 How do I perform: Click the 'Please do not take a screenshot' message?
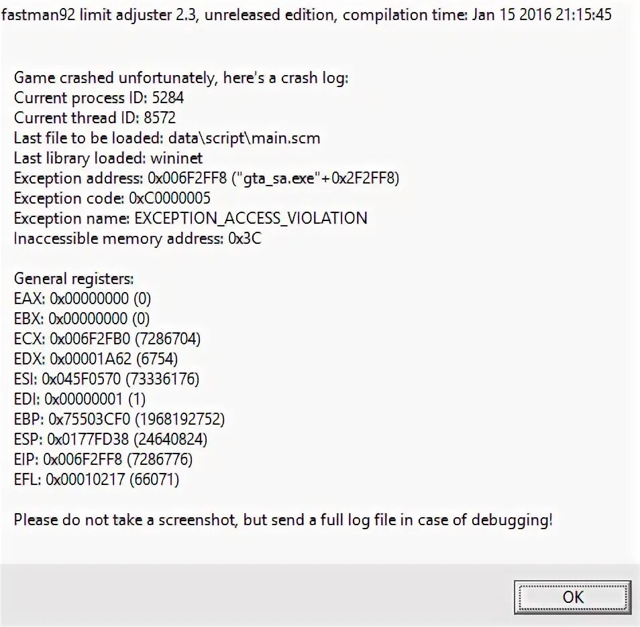pyautogui.click(x=283, y=520)
